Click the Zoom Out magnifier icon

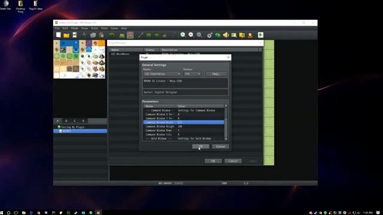191,35
